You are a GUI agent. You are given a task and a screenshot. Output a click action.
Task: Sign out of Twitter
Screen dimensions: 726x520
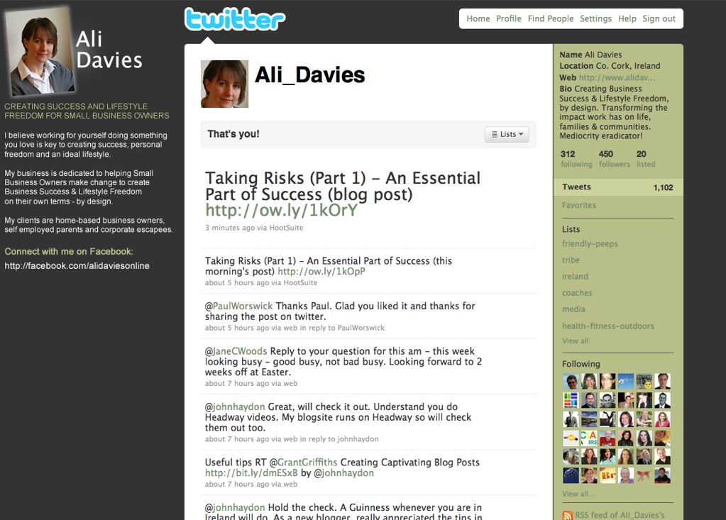click(x=659, y=18)
